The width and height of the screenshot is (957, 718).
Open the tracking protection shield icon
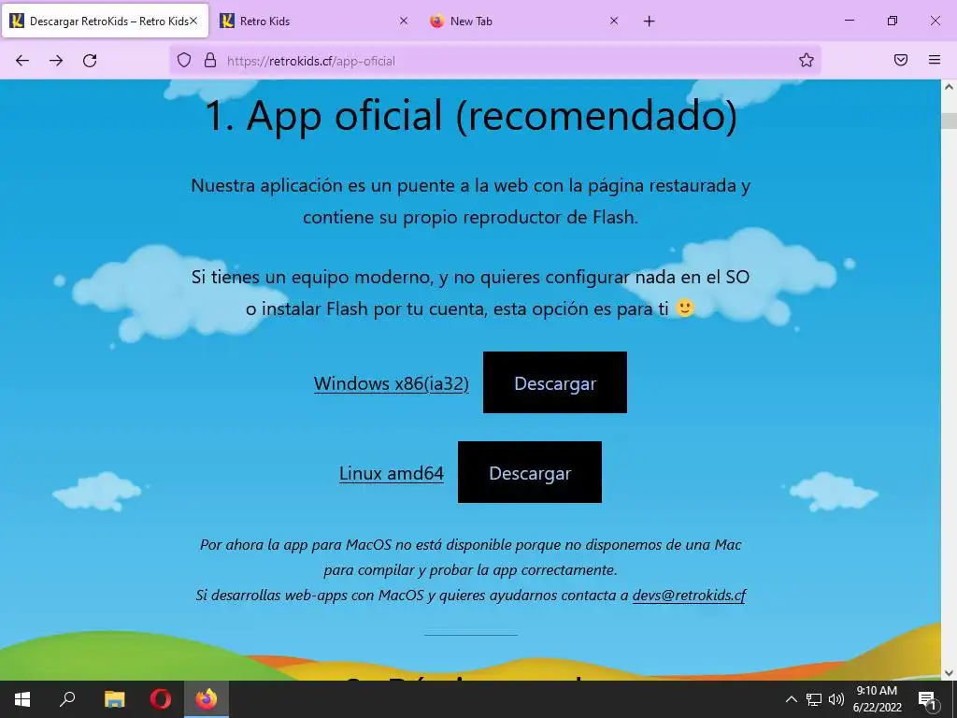coord(184,60)
